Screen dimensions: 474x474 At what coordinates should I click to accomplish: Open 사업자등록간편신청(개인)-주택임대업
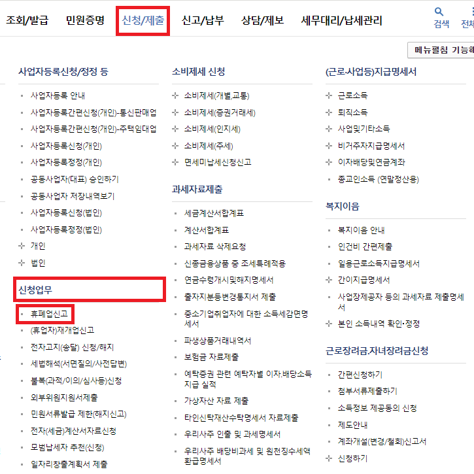(93, 129)
